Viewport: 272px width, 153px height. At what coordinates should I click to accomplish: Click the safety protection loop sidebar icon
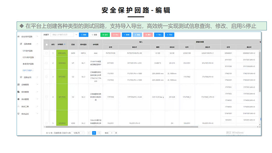[x=18, y=37]
